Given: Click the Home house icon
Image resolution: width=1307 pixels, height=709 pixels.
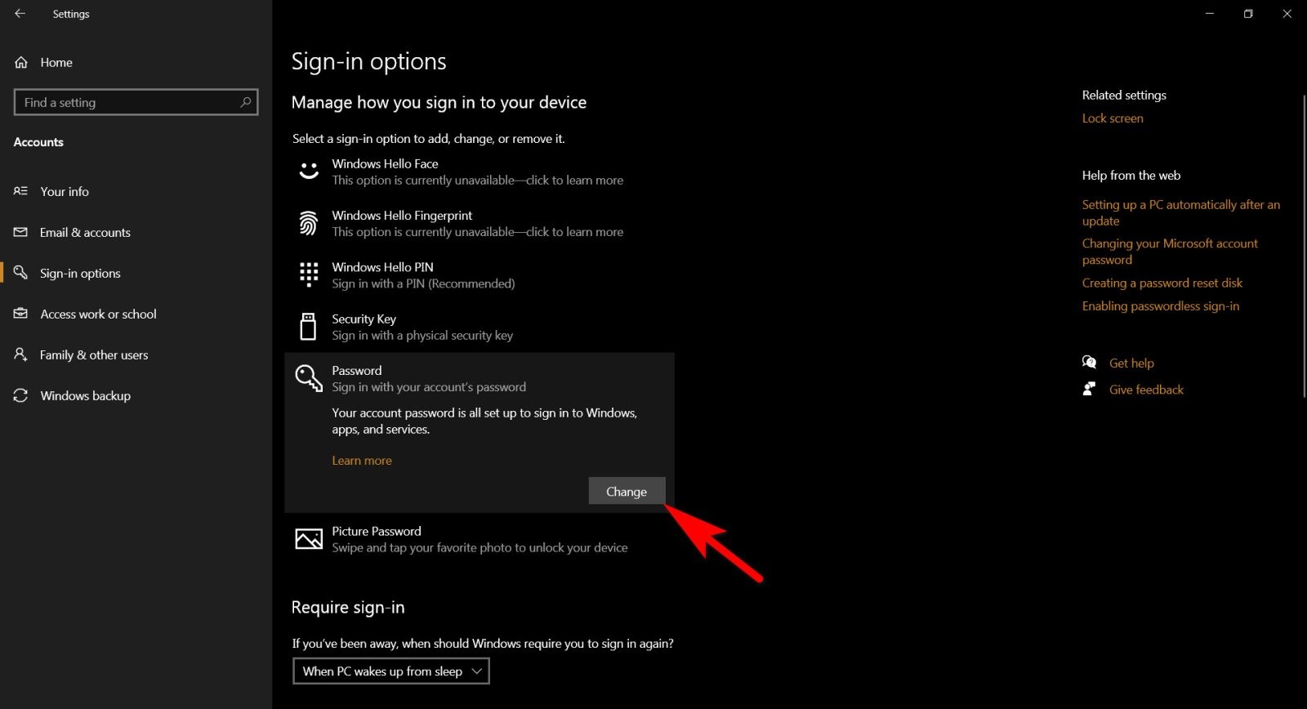Looking at the screenshot, I should coord(21,63).
